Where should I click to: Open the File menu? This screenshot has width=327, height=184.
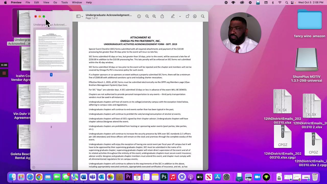(x=28, y=3)
